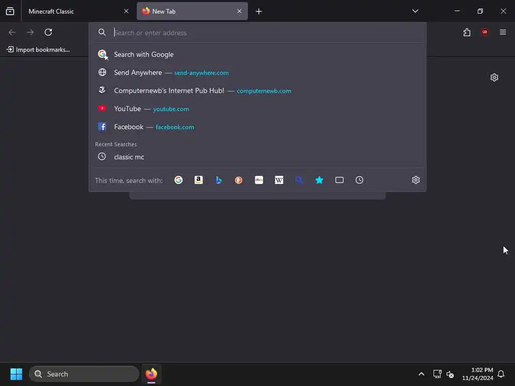Show hidden system tray icons
This screenshot has width=515, height=386.
coord(421,374)
